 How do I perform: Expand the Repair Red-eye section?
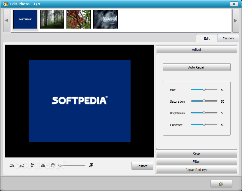197,170
